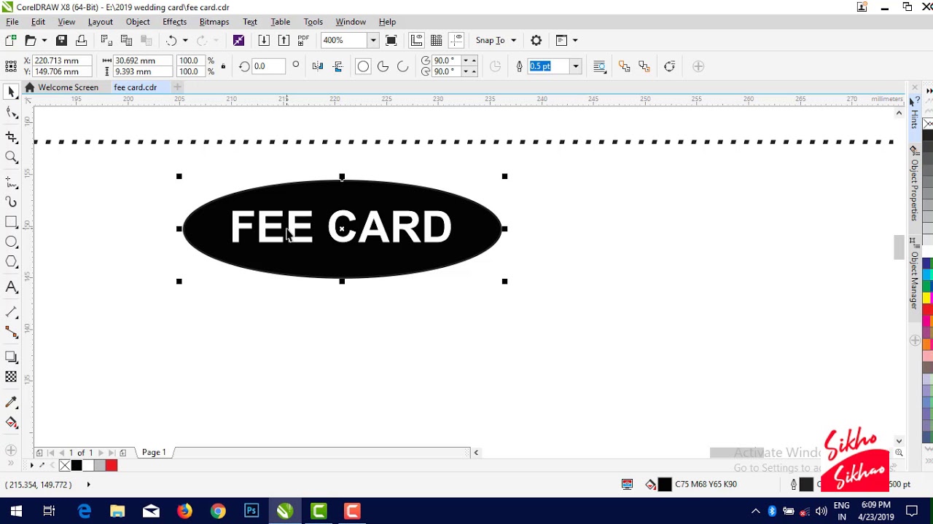Click the black swatch in the document palette

click(x=77, y=466)
